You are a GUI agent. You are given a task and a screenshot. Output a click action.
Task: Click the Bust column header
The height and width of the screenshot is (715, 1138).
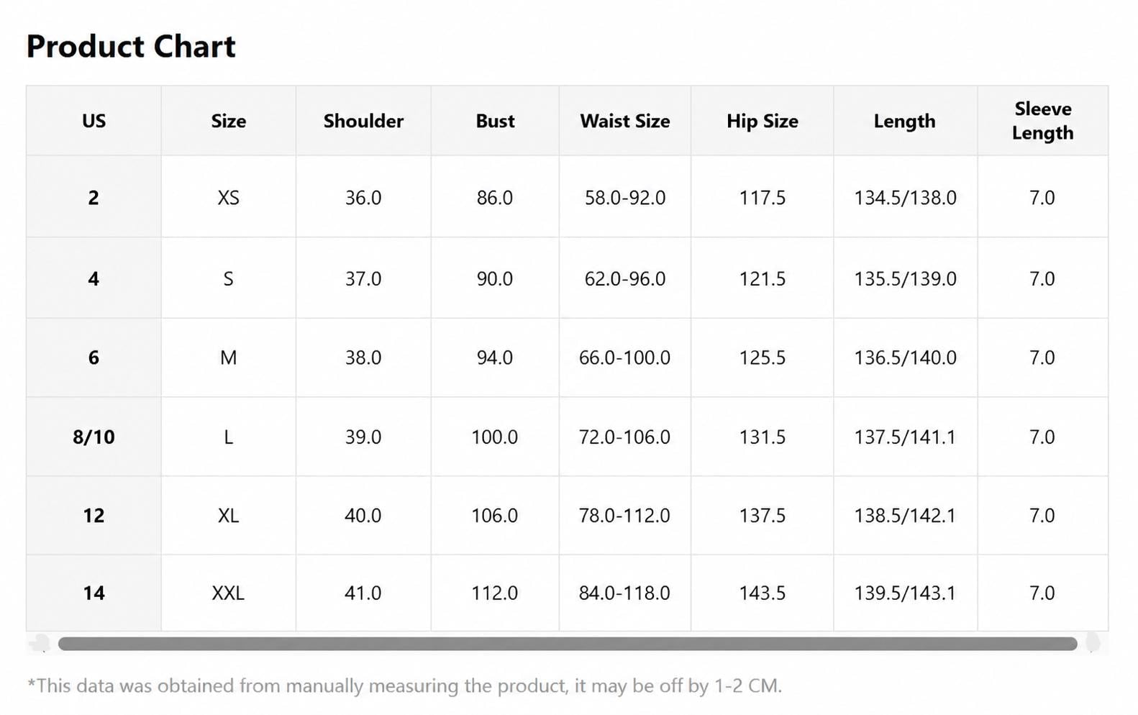(495, 121)
